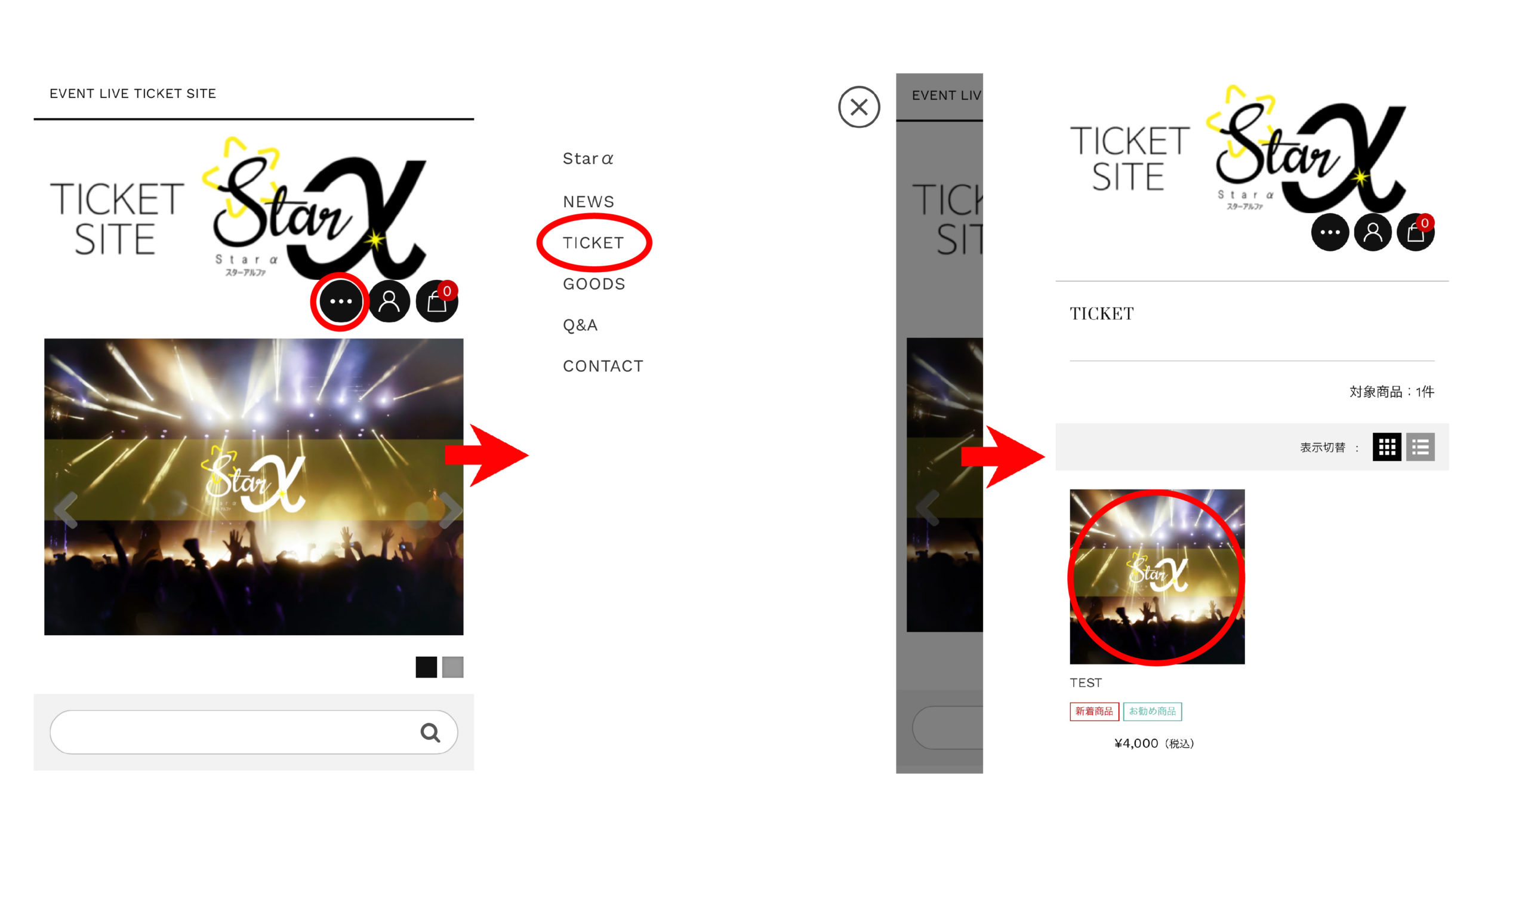Screen dimensions: 1528x917
Task: Go to the next carousel slide
Action: click(x=449, y=510)
